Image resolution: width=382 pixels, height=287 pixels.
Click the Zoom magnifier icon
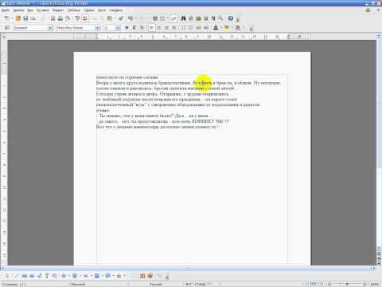(x=220, y=18)
